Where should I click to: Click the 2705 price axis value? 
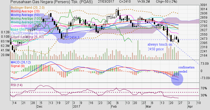(x=204, y=26)
